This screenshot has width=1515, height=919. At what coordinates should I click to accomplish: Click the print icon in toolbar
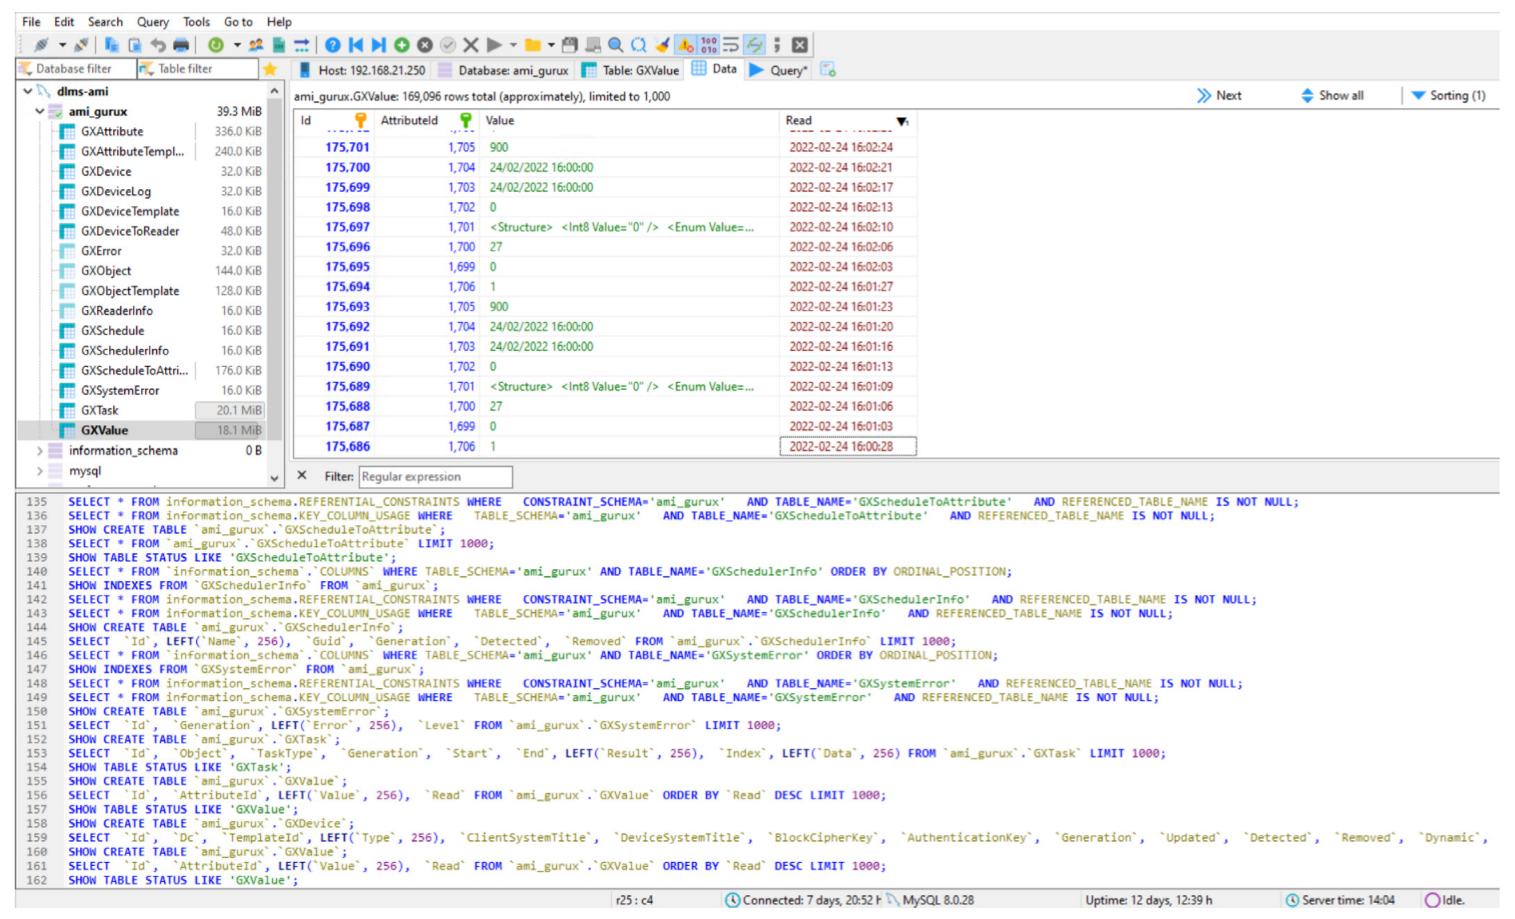click(x=181, y=45)
